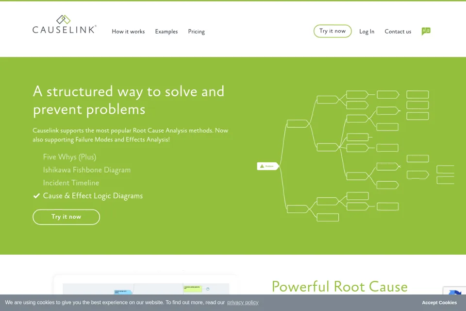Click the checkmark beside Cause & Effect
This screenshot has height=311, width=466.
36,196
